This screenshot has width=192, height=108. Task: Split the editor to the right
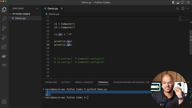click(183, 8)
